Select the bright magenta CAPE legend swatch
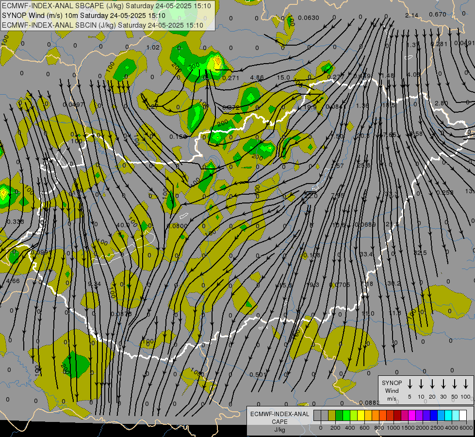Image resolution: width=475 pixels, height=437 pixels. pyautogui.click(x=412, y=415)
